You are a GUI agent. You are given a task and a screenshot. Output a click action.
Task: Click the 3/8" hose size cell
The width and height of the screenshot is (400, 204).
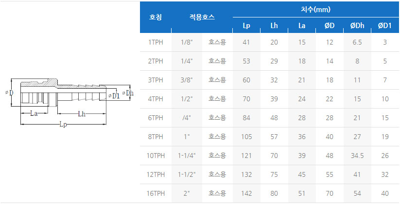coord(187,80)
